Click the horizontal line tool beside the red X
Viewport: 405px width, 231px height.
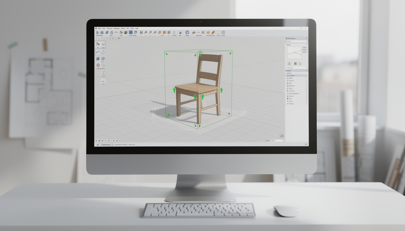(x=198, y=32)
